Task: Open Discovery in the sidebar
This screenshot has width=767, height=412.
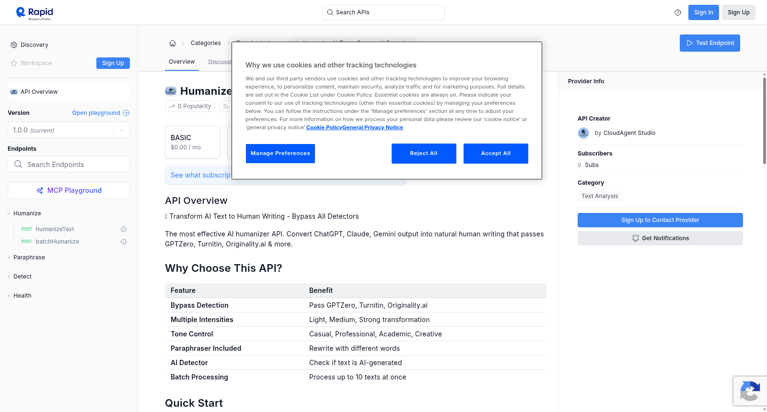Action: pos(35,45)
